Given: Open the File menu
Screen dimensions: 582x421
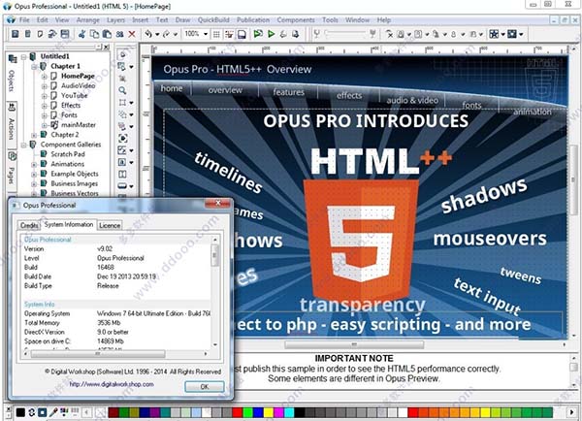Looking at the screenshot, I should [x=24, y=20].
